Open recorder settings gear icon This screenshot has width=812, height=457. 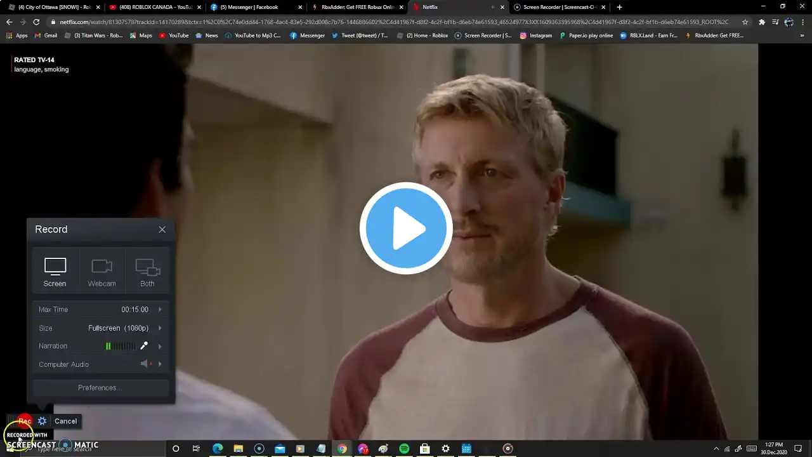(42, 421)
